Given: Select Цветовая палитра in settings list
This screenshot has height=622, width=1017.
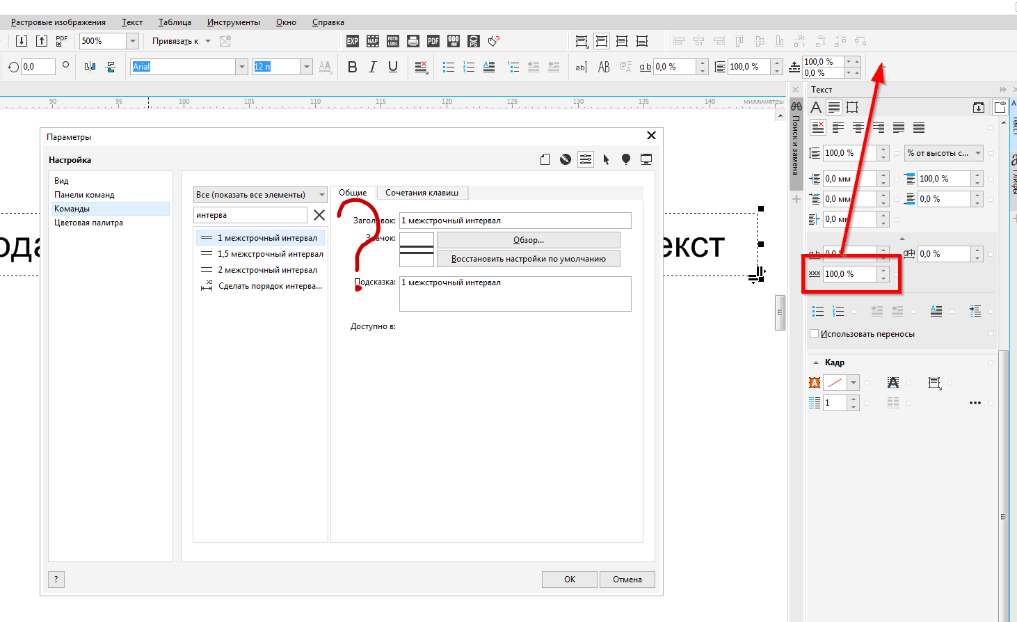Looking at the screenshot, I should coord(89,223).
